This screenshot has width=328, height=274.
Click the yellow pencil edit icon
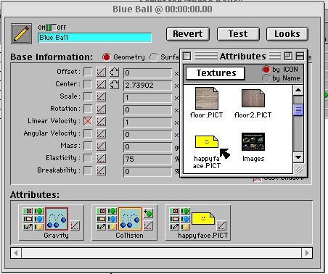21,33
